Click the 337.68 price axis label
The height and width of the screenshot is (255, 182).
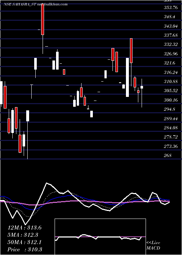tap(171, 35)
